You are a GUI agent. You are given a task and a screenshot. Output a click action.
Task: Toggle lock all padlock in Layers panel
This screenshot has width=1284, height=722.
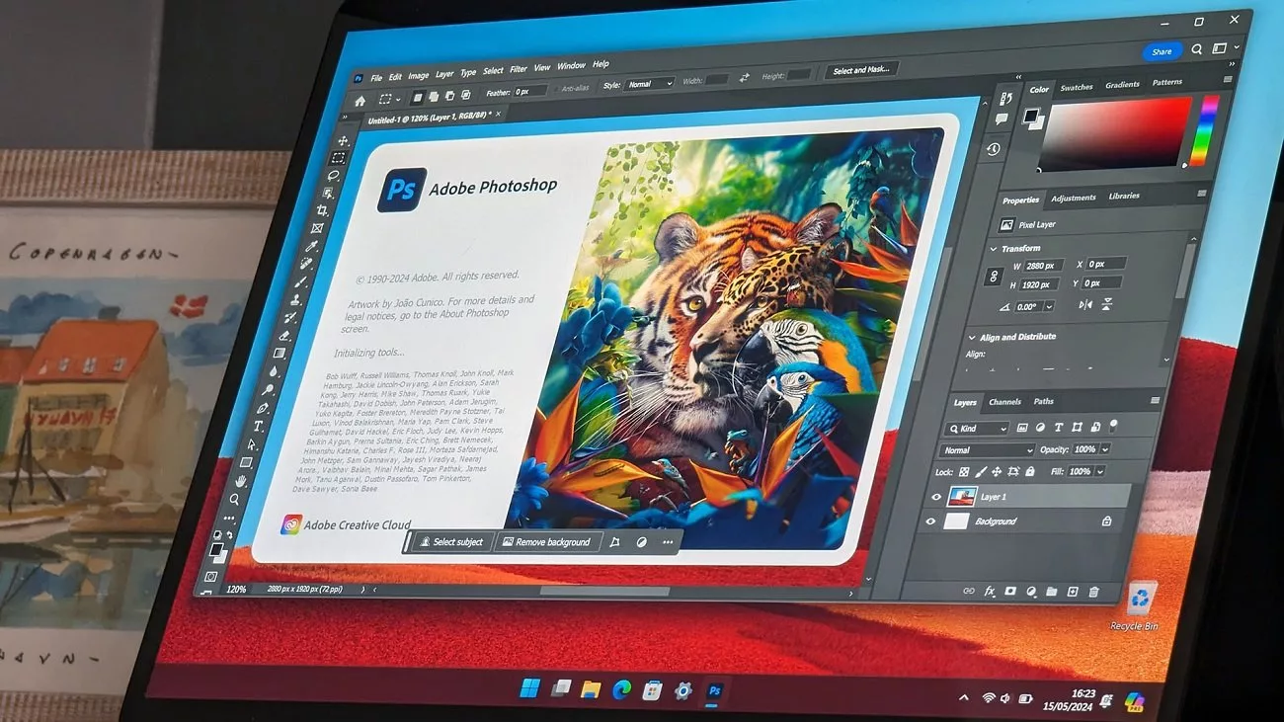[1030, 472]
